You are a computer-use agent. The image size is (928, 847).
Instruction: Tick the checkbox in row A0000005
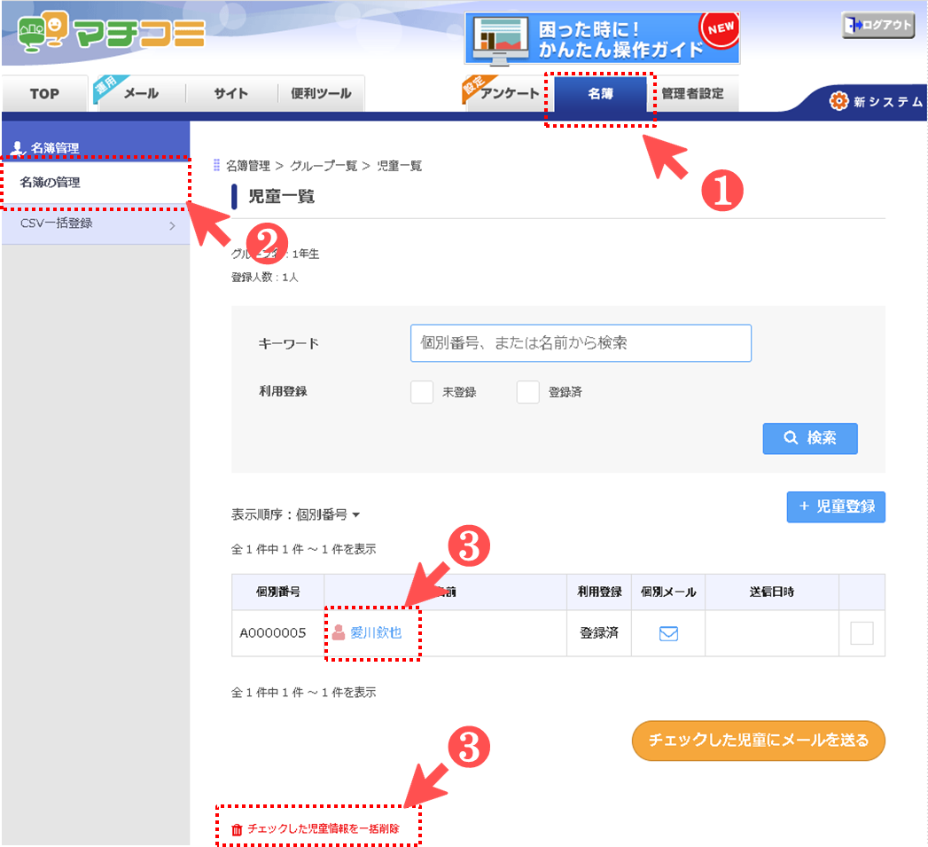861,633
